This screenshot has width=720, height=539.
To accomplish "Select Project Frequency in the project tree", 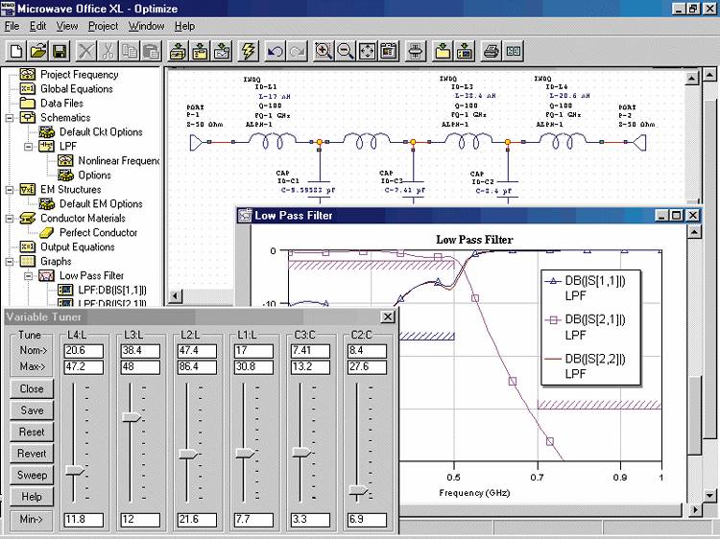I will 79,74.
